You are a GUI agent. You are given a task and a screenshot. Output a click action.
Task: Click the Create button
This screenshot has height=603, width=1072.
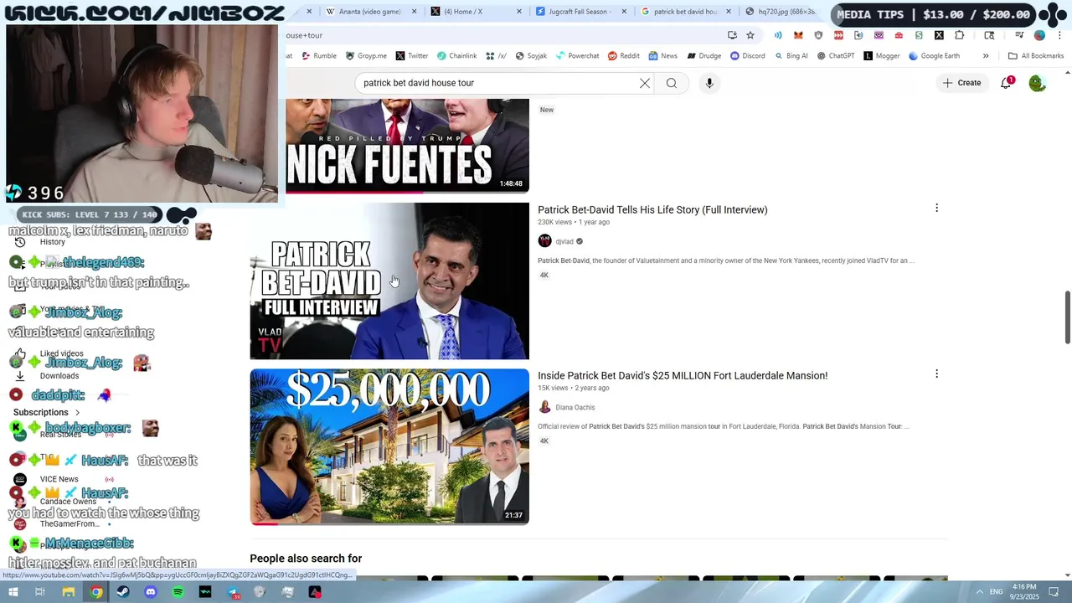961,83
